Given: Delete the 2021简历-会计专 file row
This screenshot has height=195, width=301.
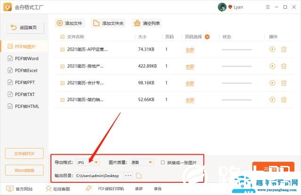Looking at the screenshot, I should pos(284,83).
